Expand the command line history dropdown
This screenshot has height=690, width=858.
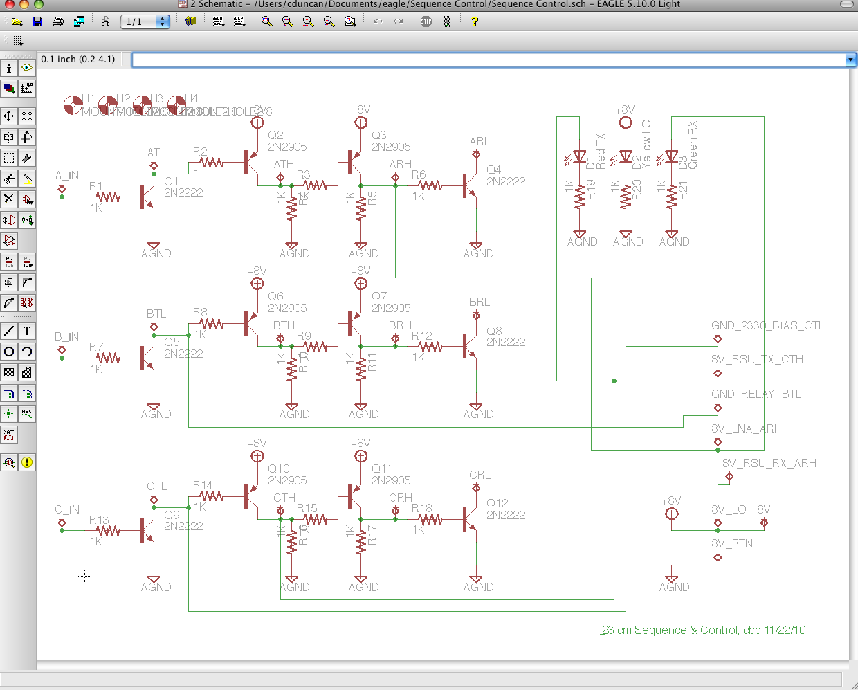click(851, 60)
